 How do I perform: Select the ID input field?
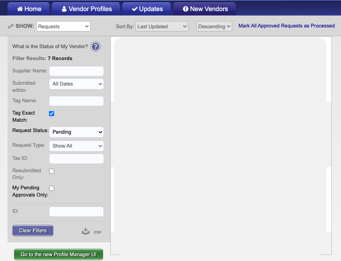[76, 212]
